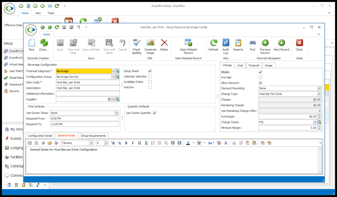The height and width of the screenshot is (197, 337).
Task: Click the Surcharge amount field
Action: click(288, 116)
